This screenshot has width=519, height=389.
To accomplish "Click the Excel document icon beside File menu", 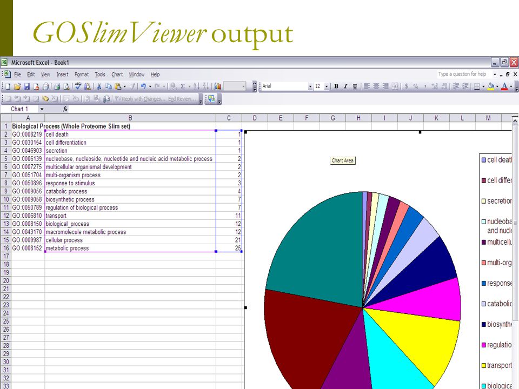I will click(6, 74).
